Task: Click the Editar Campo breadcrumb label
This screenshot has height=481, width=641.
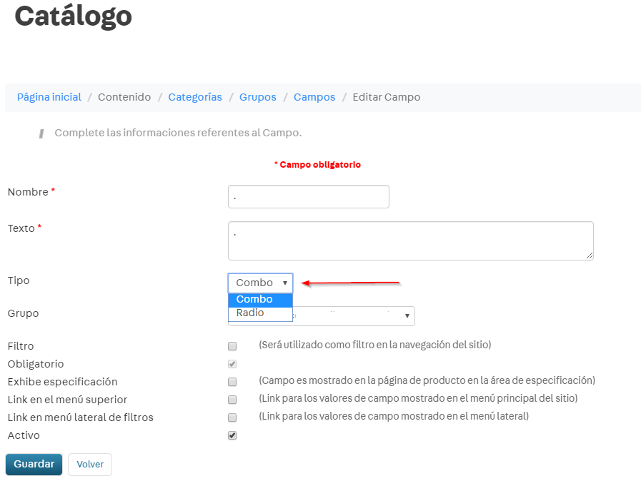Action: 386,97
